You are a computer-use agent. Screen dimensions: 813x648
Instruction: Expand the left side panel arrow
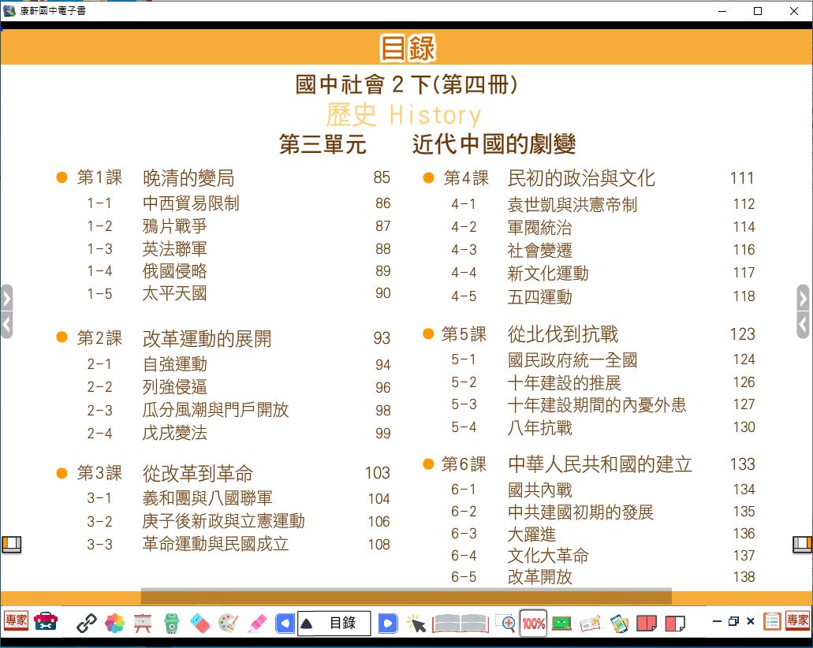6,299
